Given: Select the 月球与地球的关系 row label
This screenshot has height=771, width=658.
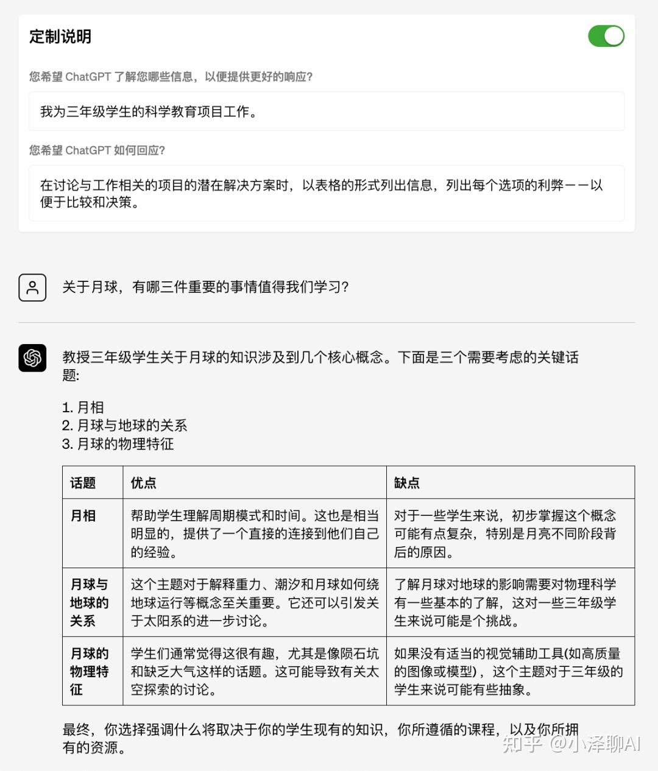Looking at the screenshot, I should 89,603.
